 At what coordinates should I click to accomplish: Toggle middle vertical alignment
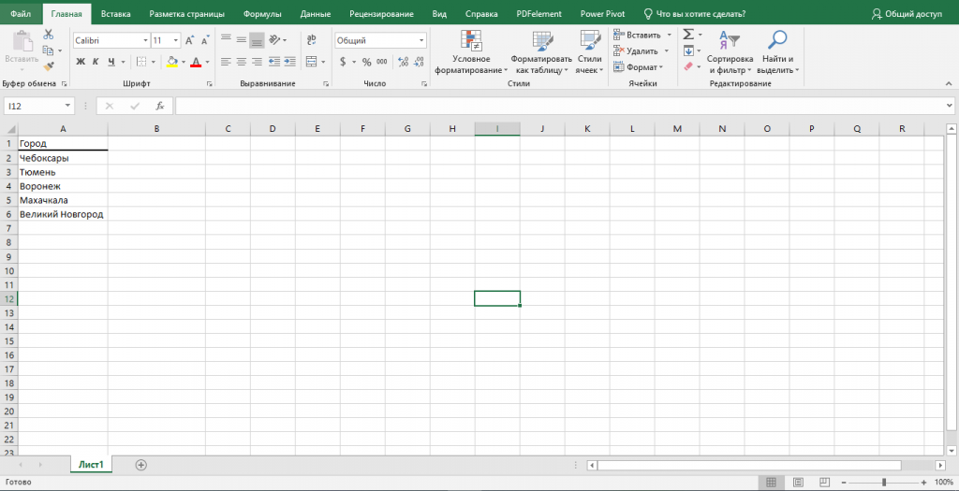(242, 40)
